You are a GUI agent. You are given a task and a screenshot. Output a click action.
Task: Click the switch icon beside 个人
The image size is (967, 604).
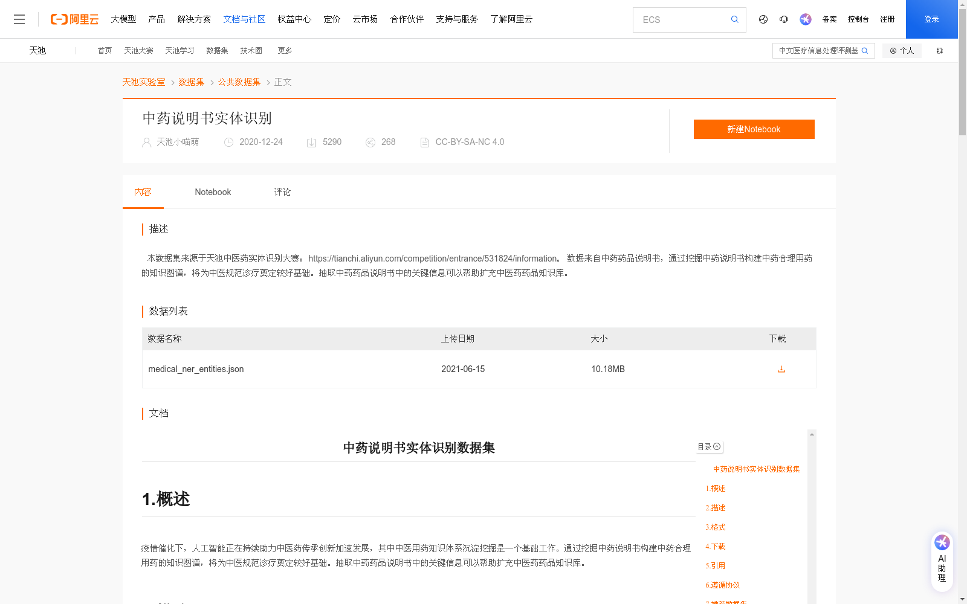(940, 51)
